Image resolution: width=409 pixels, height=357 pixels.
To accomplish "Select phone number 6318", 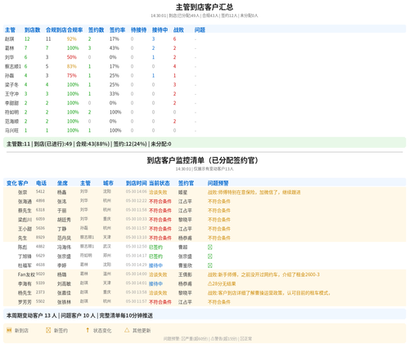I will pyautogui.click(x=40, y=210).
